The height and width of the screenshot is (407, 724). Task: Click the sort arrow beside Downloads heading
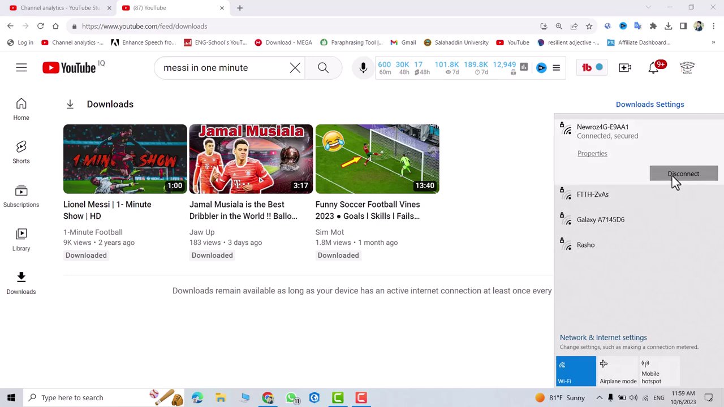[x=70, y=104]
